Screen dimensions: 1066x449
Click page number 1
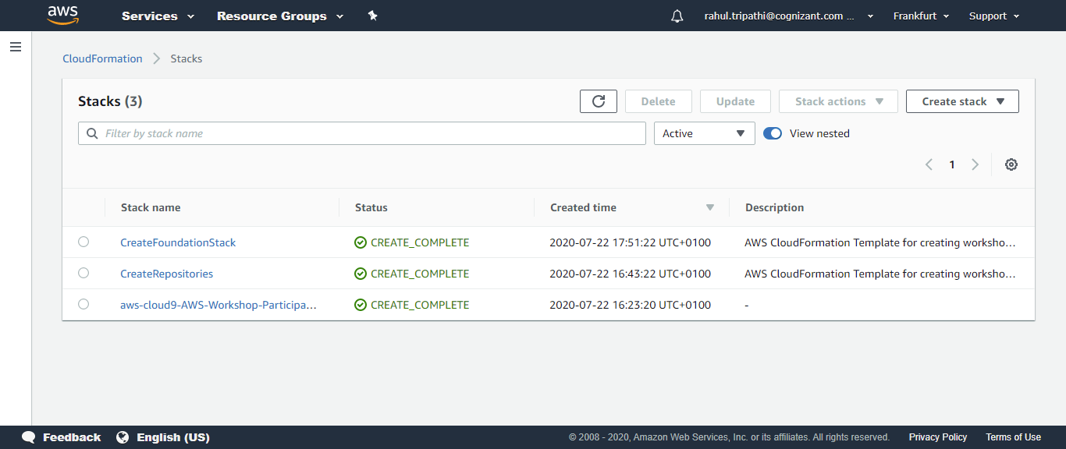[x=952, y=164]
